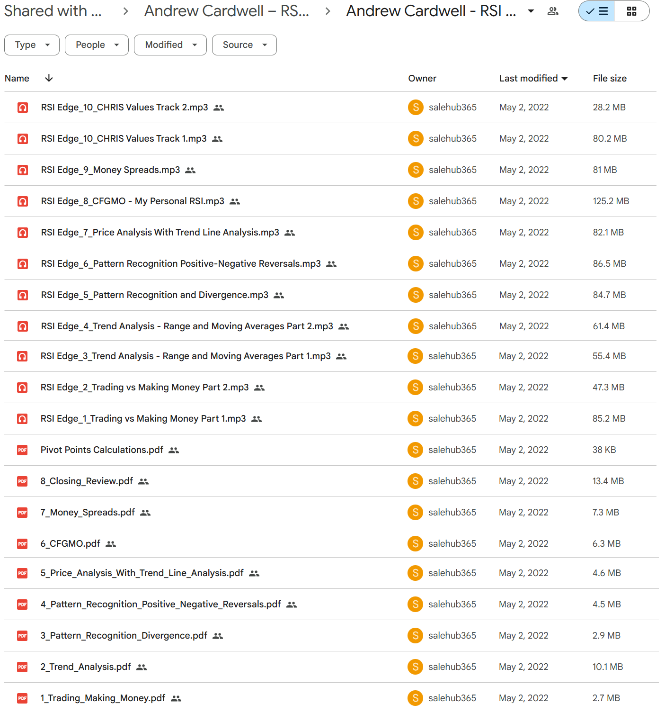Image resolution: width=665 pixels, height=713 pixels.
Task: Click audio icon of RSI Edge_8_CFGMO file
Action: click(23, 201)
